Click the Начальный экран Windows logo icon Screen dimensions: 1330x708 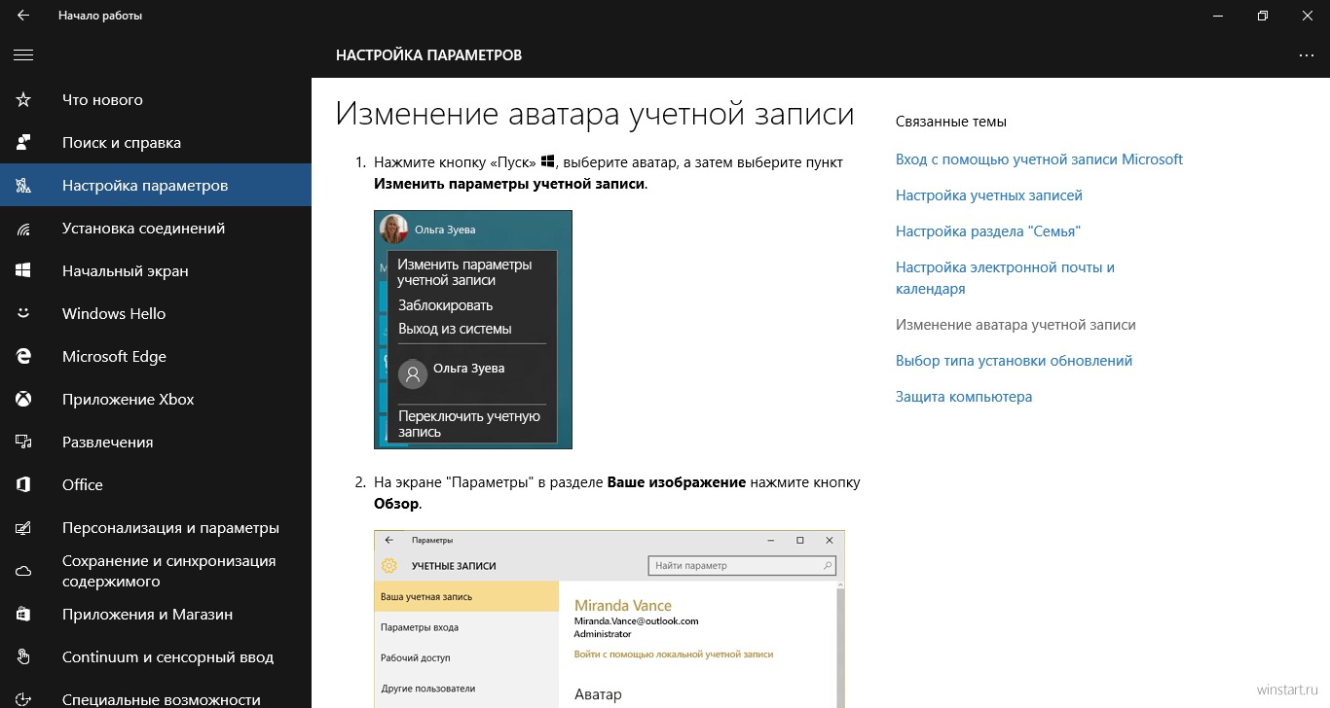23,271
